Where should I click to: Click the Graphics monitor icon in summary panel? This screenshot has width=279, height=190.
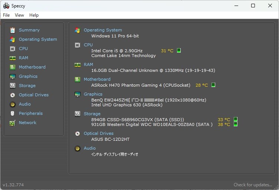[78, 94]
